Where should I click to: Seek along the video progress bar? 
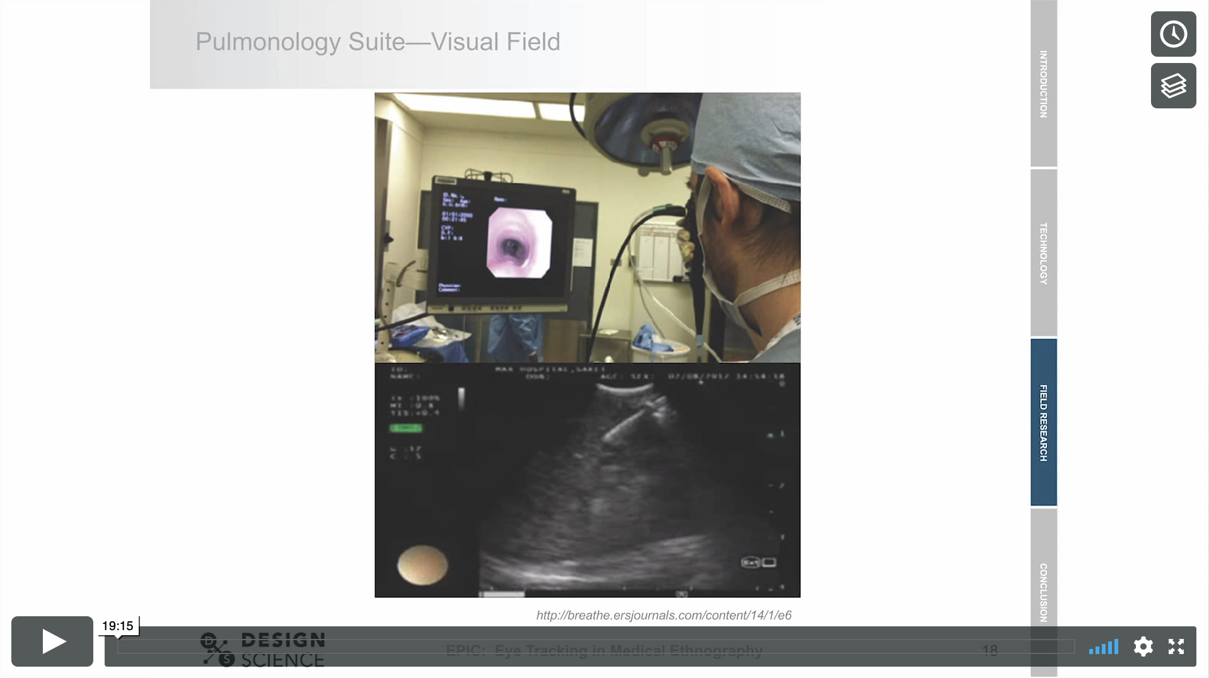(596, 646)
